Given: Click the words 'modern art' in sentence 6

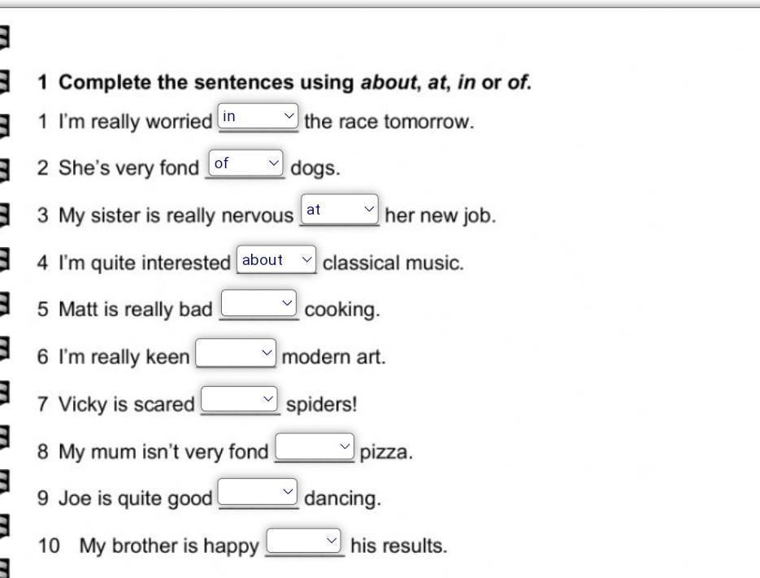Looking at the screenshot, I should (x=333, y=357).
